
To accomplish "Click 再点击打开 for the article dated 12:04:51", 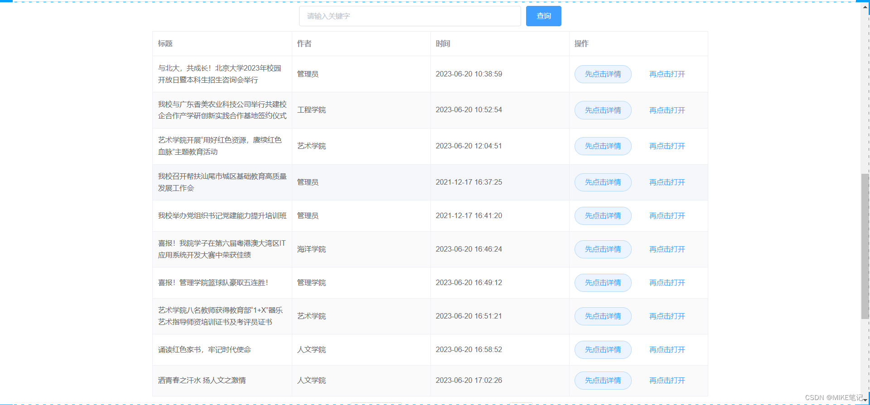I will point(667,146).
